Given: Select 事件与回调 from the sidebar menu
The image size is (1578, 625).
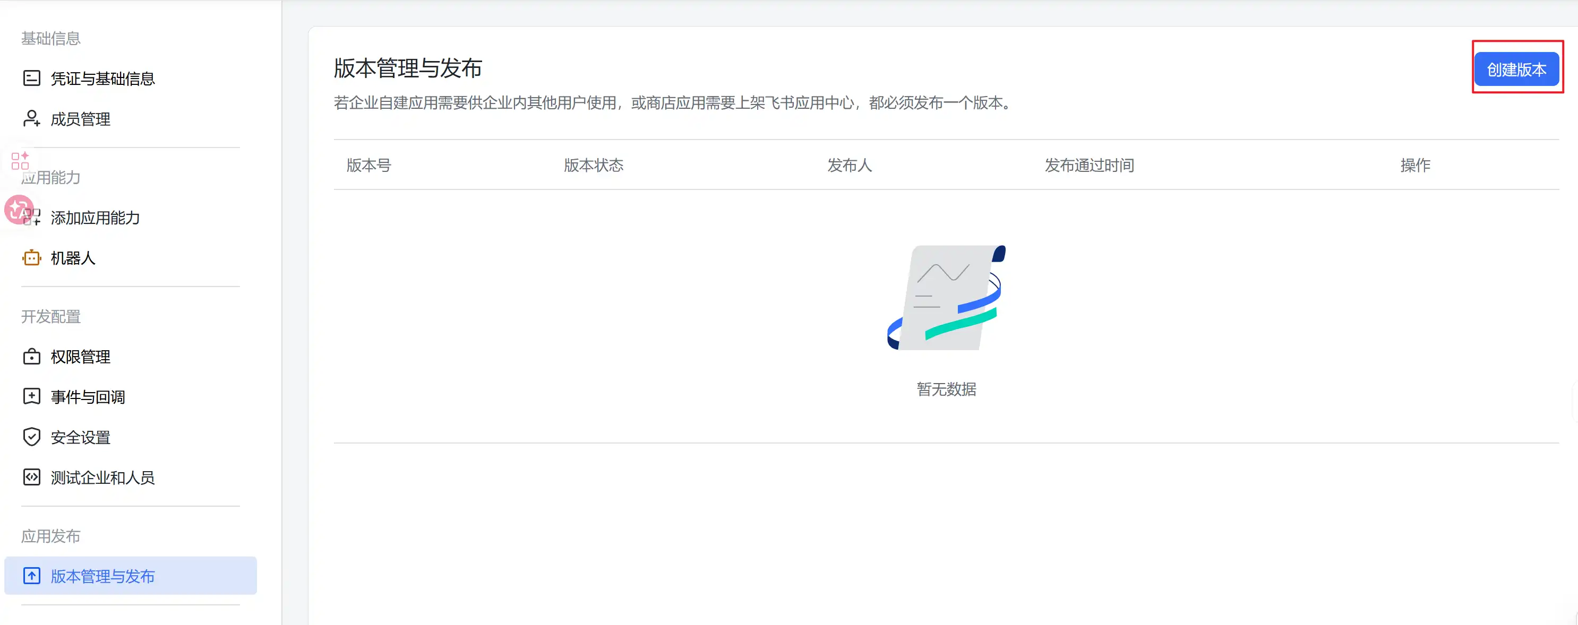Looking at the screenshot, I should pyautogui.click(x=88, y=396).
